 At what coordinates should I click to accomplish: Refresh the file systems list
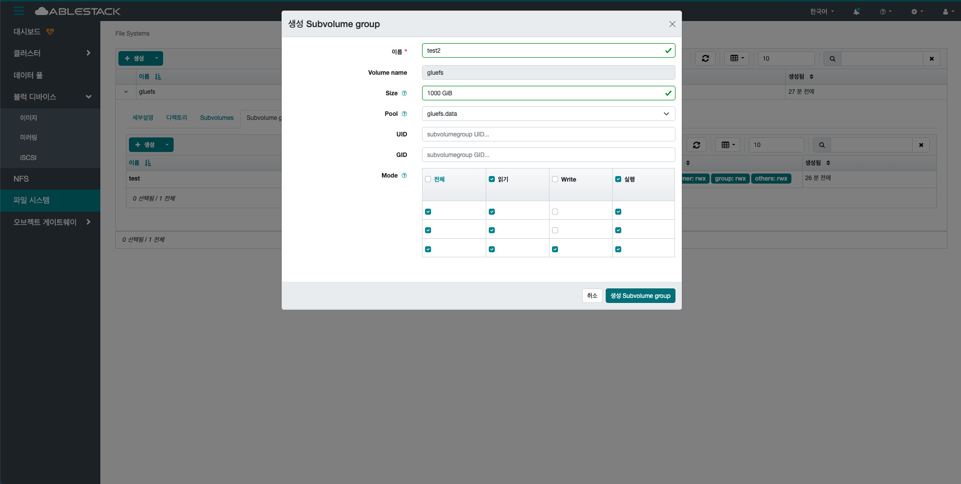point(705,59)
